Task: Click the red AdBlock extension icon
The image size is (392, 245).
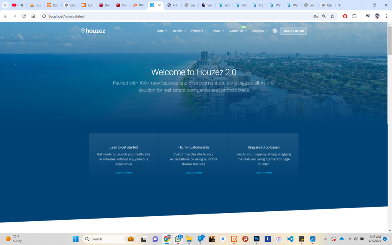Action: [345, 17]
